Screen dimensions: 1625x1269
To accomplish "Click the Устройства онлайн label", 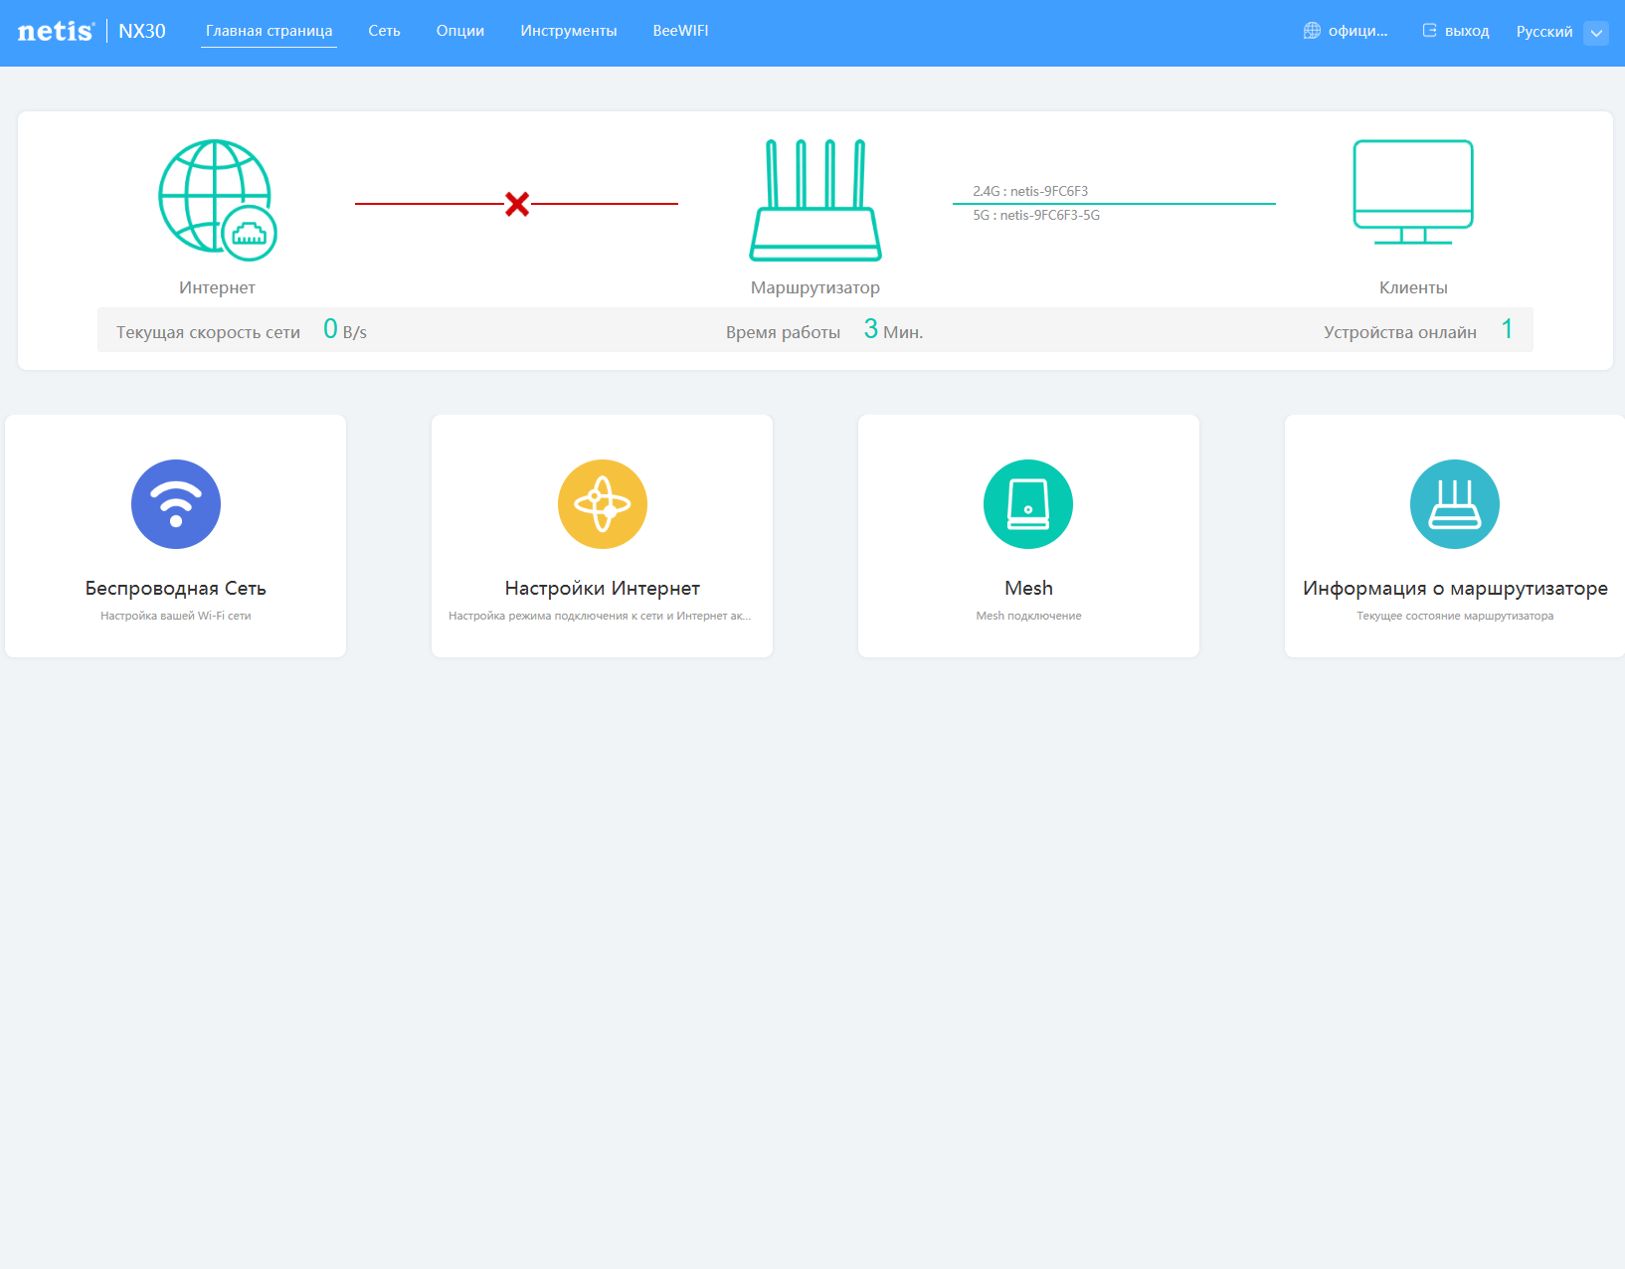I will click(x=1399, y=332).
